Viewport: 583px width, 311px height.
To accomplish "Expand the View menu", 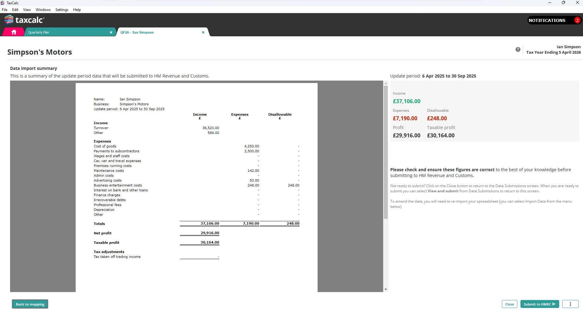I will click(x=27, y=10).
